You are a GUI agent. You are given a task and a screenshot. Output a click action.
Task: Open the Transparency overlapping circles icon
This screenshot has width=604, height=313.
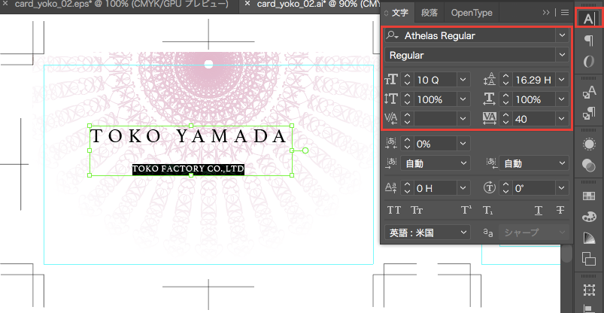click(x=589, y=167)
